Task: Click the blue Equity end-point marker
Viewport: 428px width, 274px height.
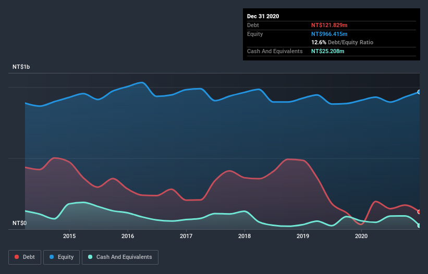Action: (x=419, y=92)
